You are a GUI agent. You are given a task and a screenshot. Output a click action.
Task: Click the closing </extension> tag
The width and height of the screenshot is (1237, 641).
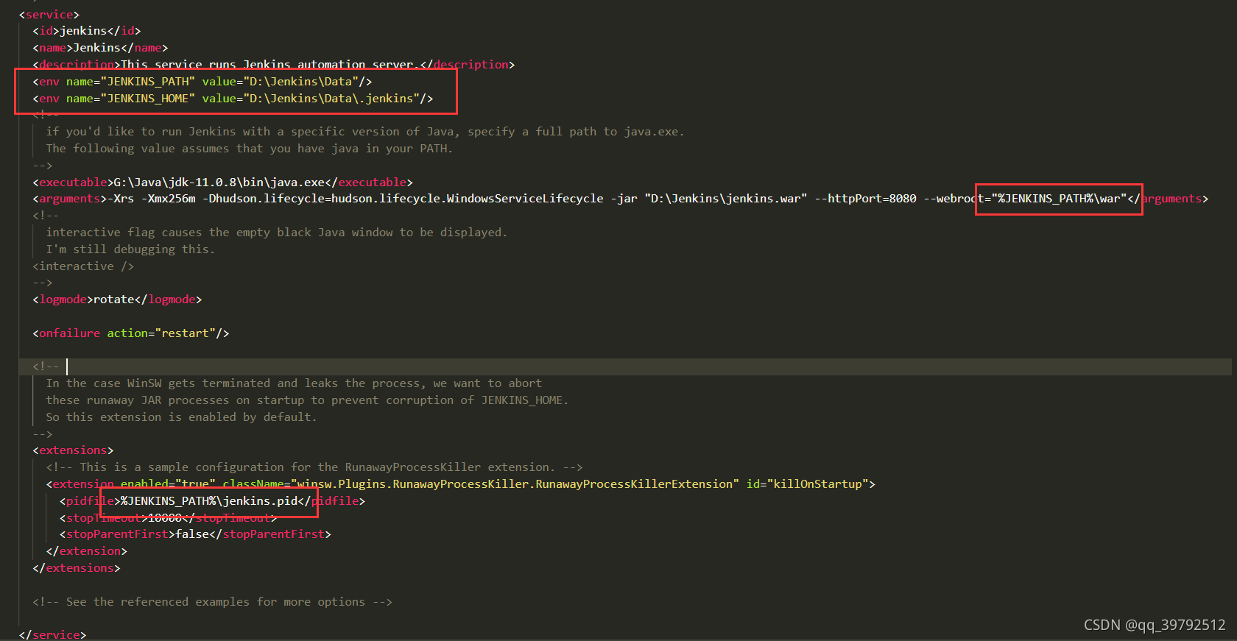pos(86,551)
